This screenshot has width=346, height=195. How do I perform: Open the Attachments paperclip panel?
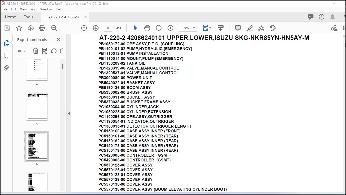click(6, 68)
